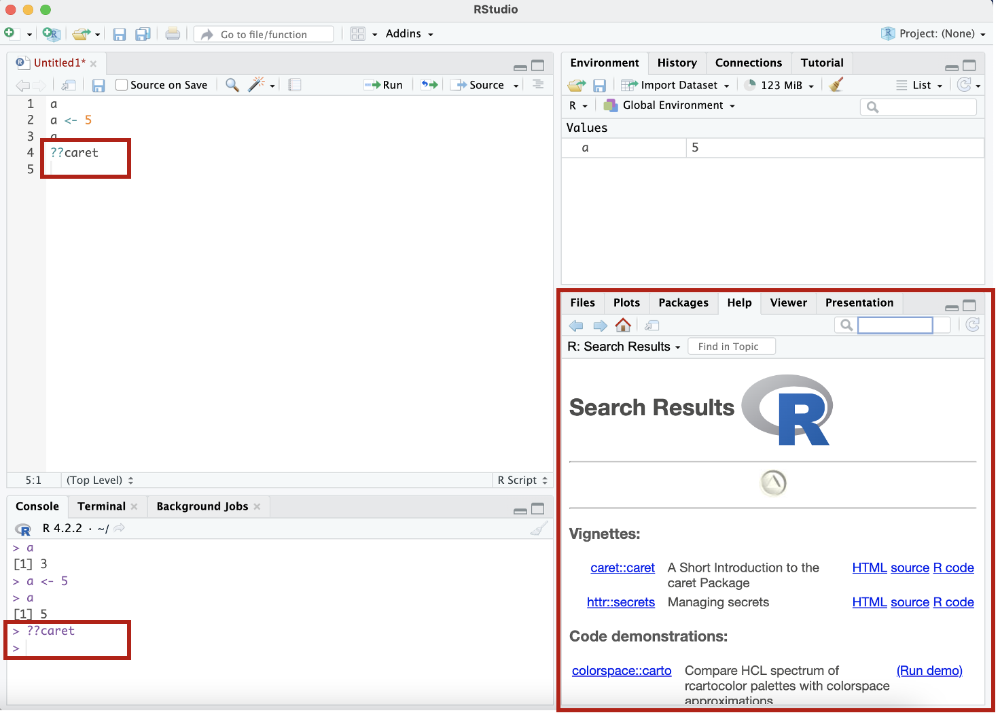
Task: Refresh the Environment pane icon
Action: point(963,84)
